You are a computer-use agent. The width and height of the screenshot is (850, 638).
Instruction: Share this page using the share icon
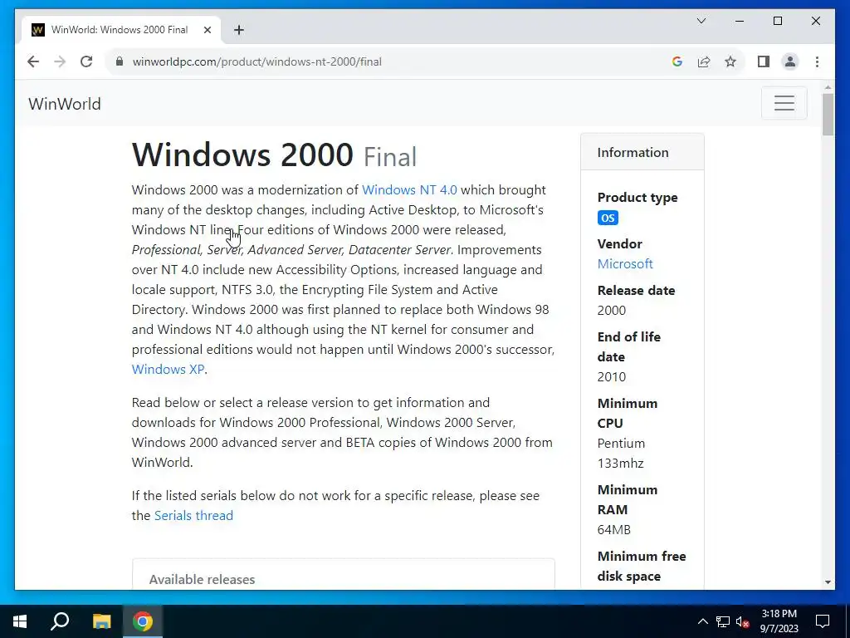[704, 61]
